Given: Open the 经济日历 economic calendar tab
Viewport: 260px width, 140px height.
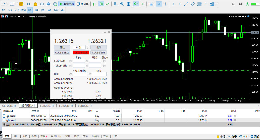Looking at the screenshot, I should tap(56, 136).
